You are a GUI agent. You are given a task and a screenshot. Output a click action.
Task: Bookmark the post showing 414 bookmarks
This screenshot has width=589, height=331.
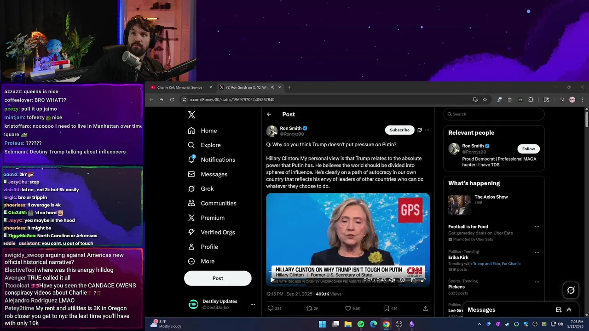(387, 308)
